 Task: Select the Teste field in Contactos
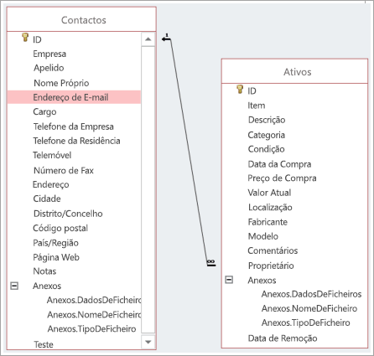click(44, 344)
